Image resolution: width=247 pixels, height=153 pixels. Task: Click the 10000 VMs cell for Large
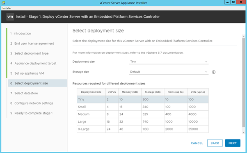pos(198,121)
